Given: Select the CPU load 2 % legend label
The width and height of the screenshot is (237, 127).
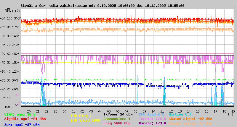Looking at the screenshot, I should (151, 114).
